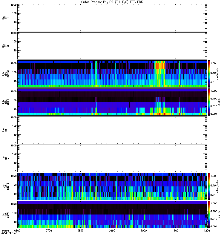
Task: Pick the thb scm1 color scale bar
Action: coord(209,102)
